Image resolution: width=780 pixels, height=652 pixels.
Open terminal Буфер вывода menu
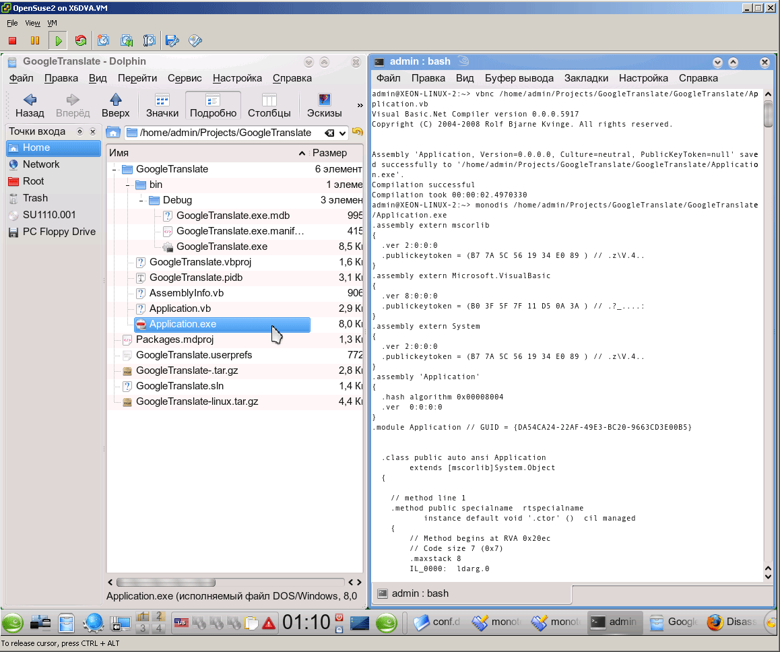tap(519, 78)
